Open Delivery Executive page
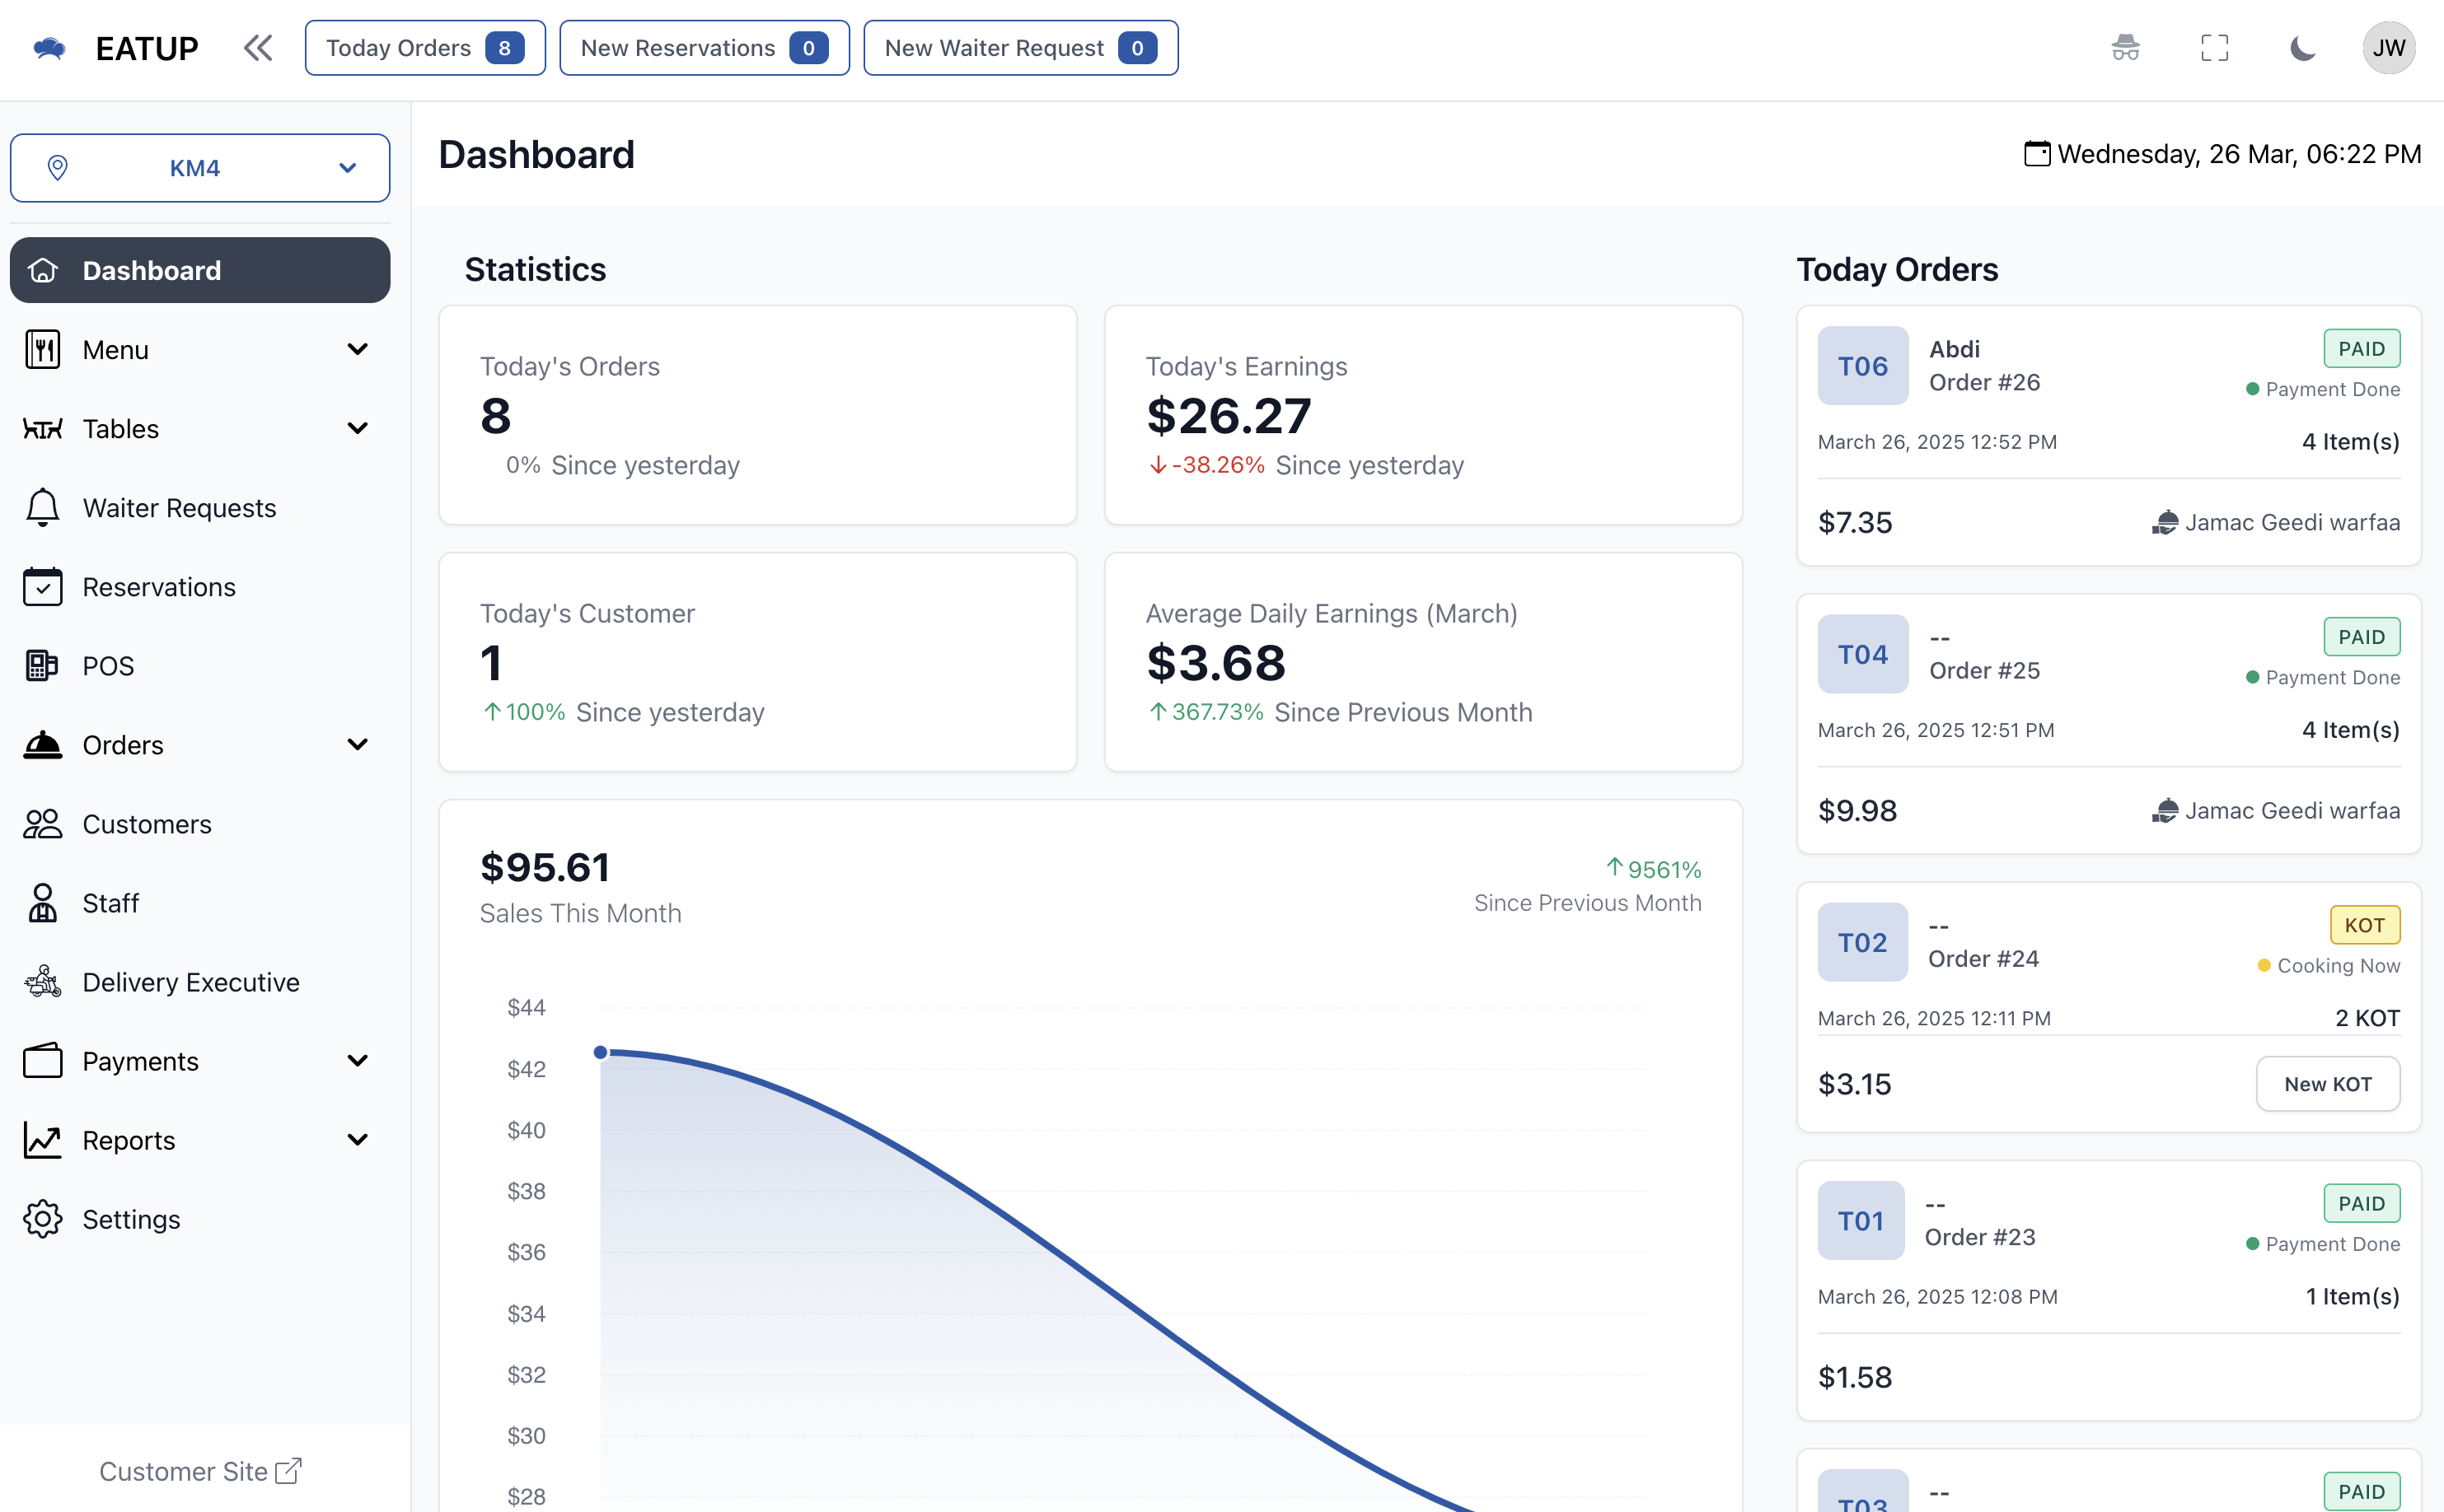The height and width of the screenshot is (1512, 2444). tap(200, 982)
